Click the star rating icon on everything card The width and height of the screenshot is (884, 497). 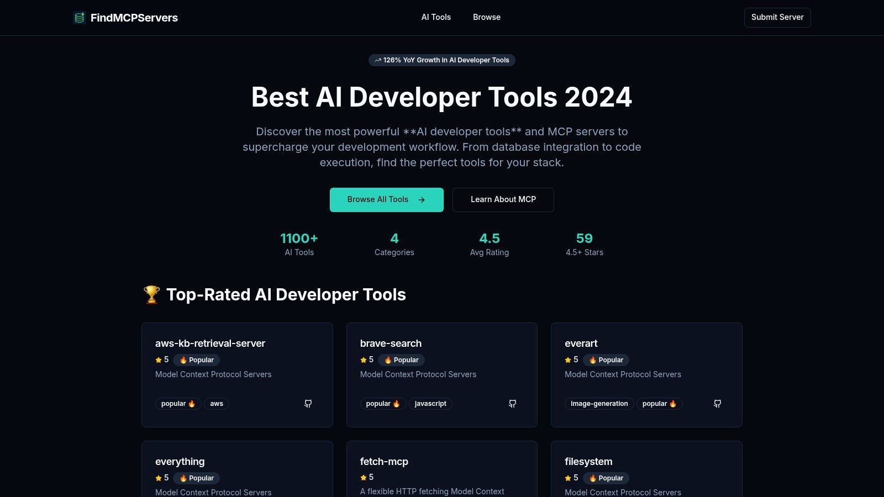tap(159, 478)
